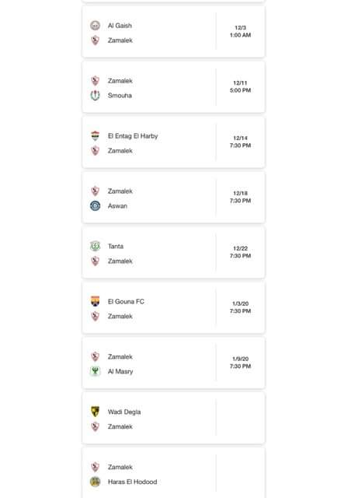Open match scheduled 12/3 1:00 AM
Image resolution: width=344 pixels, height=498 pixels.
click(x=173, y=31)
